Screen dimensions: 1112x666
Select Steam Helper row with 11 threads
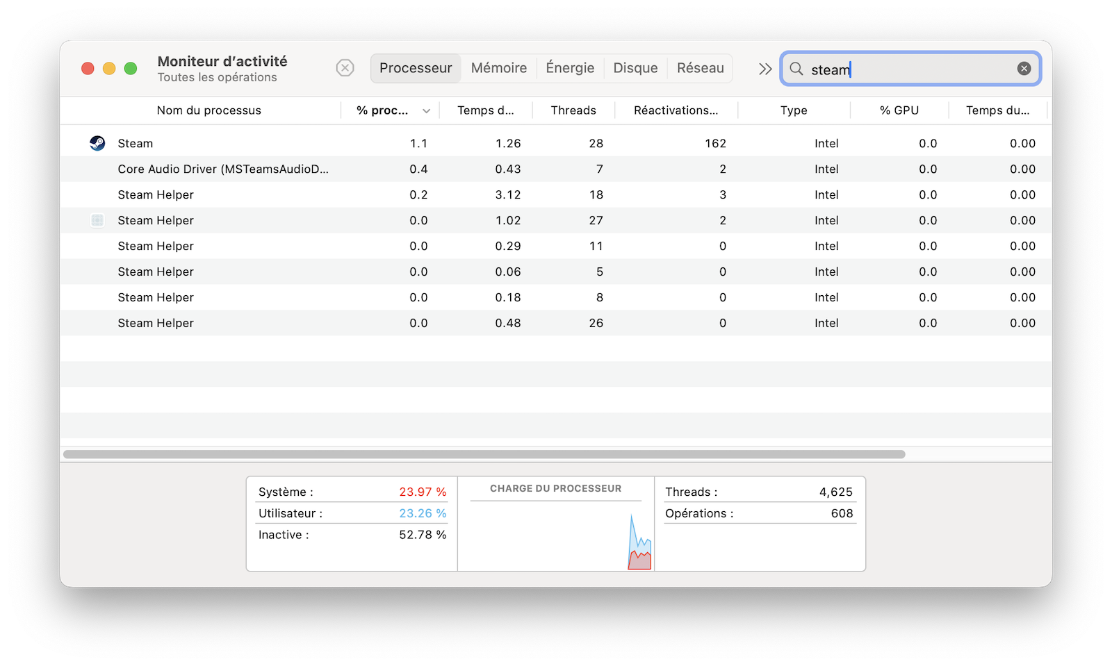tap(556, 246)
